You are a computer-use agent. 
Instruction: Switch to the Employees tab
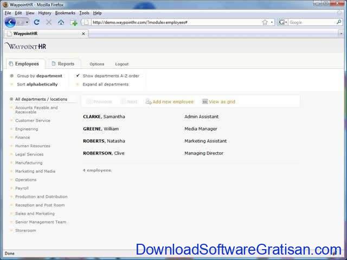point(25,64)
